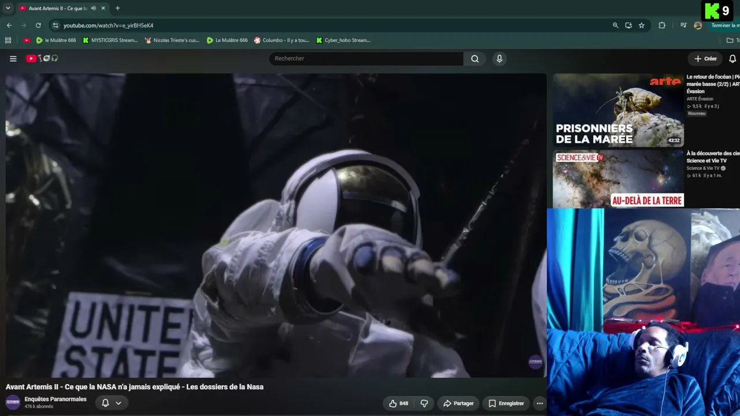Click the video title 'Avant Artemis II'
The image size is (740, 416).
point(135,387)
